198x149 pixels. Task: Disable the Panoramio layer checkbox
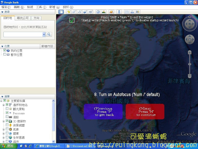(7, 113)
